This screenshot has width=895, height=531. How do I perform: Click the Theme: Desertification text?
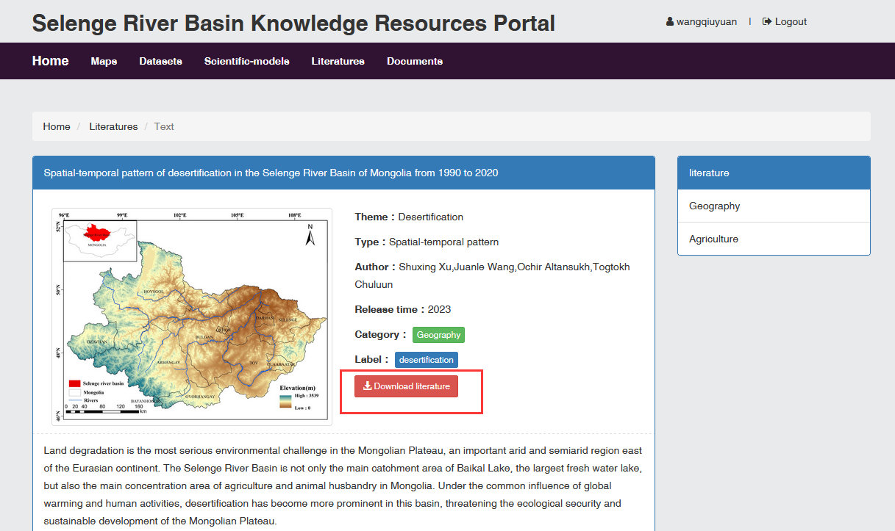pos(409,217)
